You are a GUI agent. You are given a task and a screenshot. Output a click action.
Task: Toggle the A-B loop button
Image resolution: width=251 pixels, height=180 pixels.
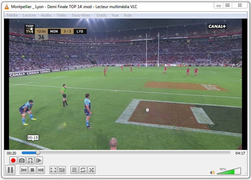tap(30, 160)
